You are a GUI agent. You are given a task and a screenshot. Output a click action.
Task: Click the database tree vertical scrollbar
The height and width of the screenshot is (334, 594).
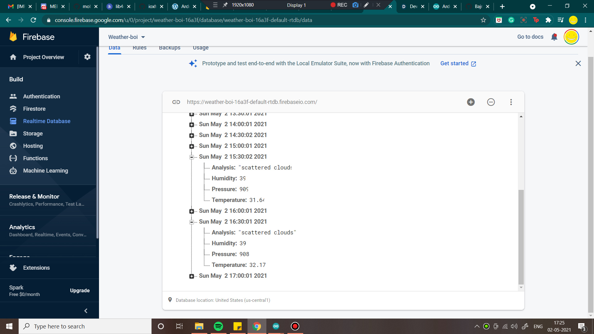click(521, 237)
